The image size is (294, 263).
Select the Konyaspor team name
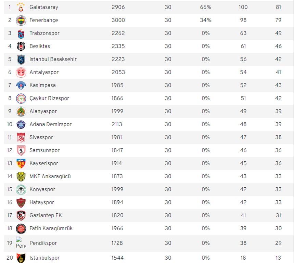pyautogui.click(x=42, y=189)
